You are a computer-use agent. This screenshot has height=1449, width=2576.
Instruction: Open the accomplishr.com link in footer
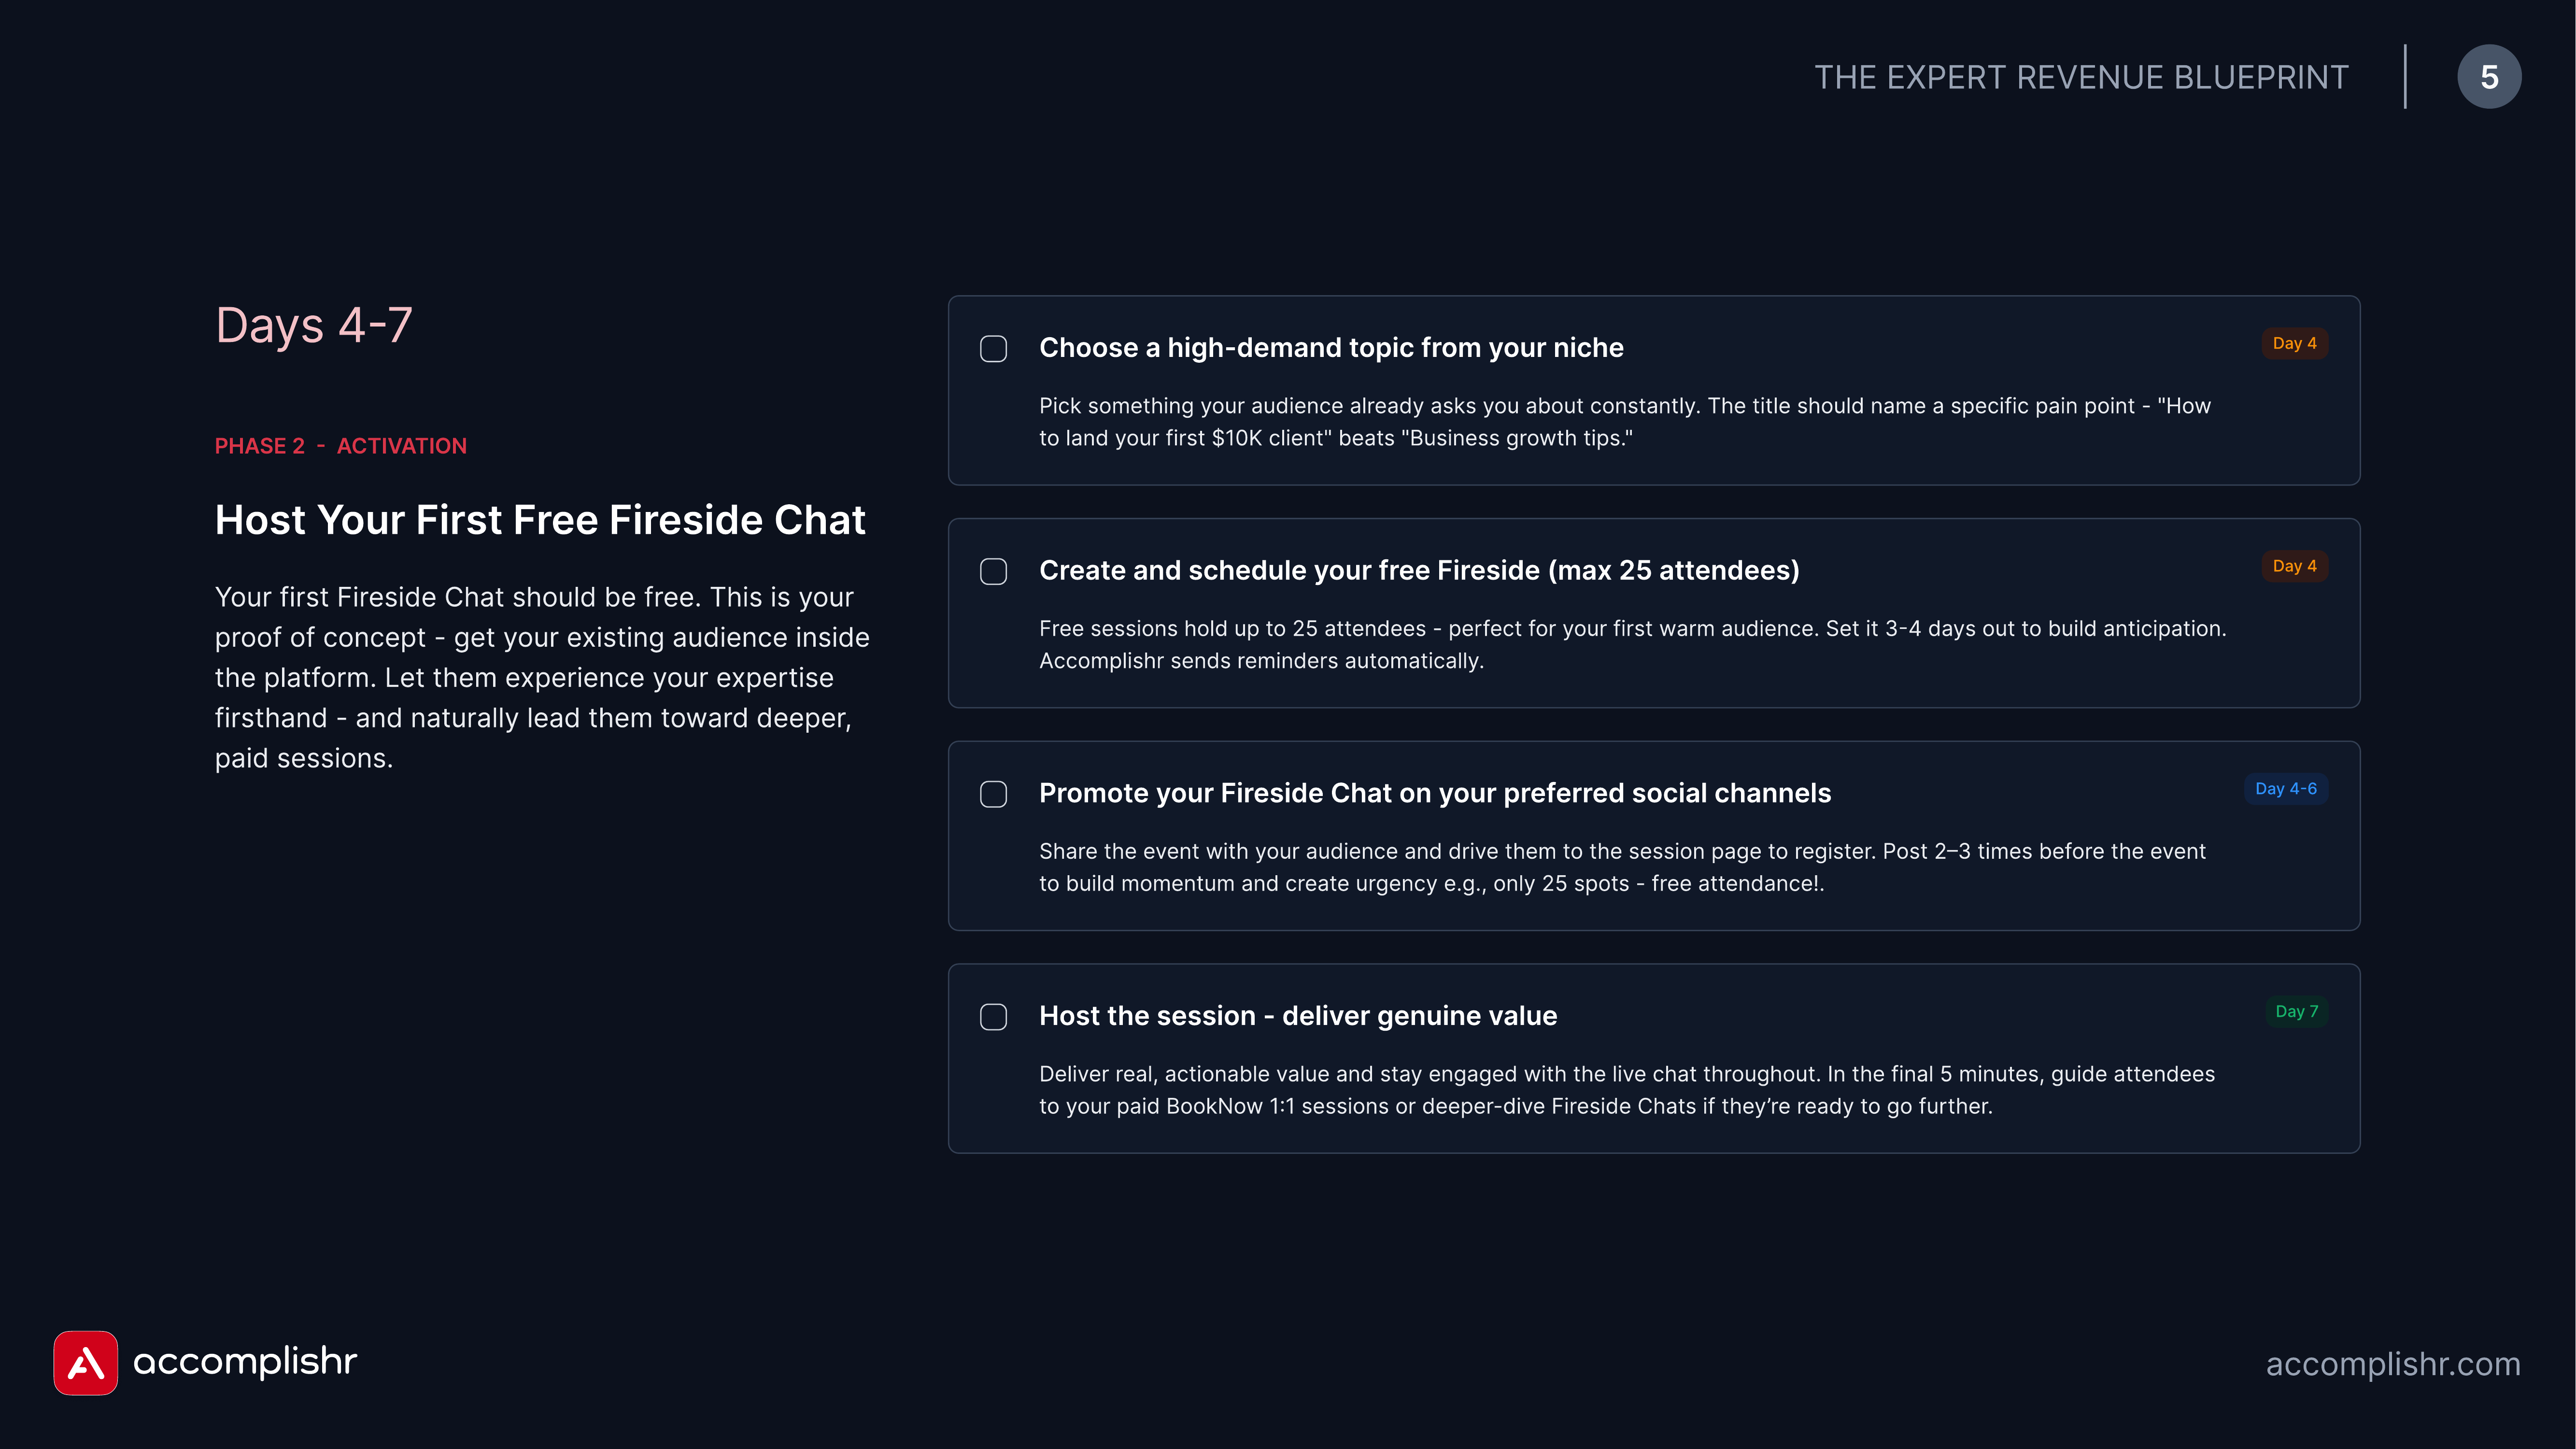tap(2393, 1364)
